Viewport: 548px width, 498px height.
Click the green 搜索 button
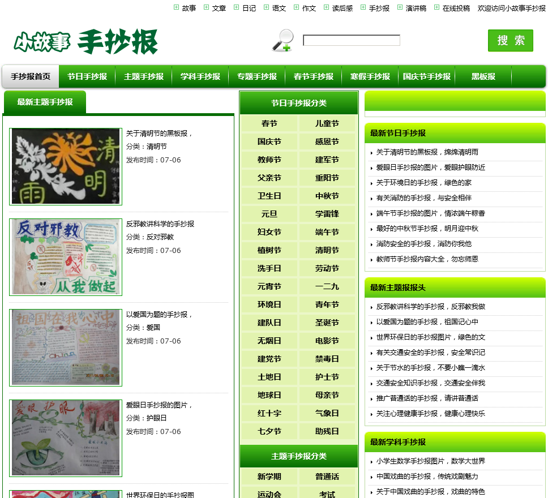click(x=510, y=41)
